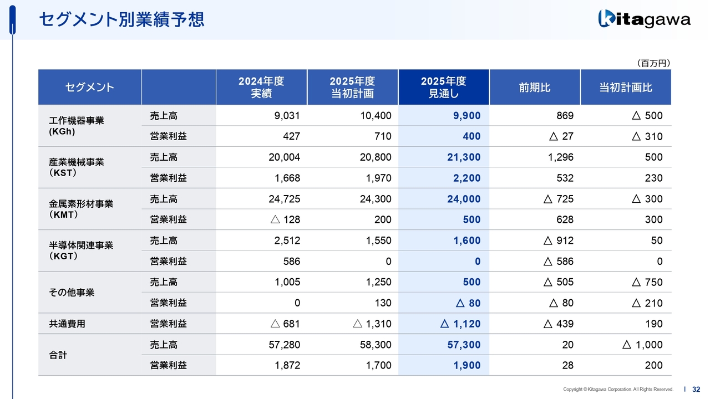The width and height of the screenshot is (710, 399).
Task: Select the 当初計画比 column header
Action: [626, 88]
